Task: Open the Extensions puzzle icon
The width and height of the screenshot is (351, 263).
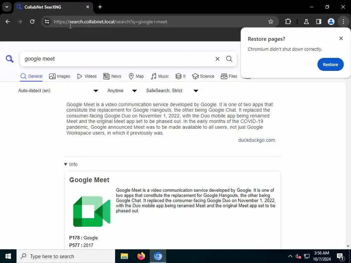Action: pos(288,22)
